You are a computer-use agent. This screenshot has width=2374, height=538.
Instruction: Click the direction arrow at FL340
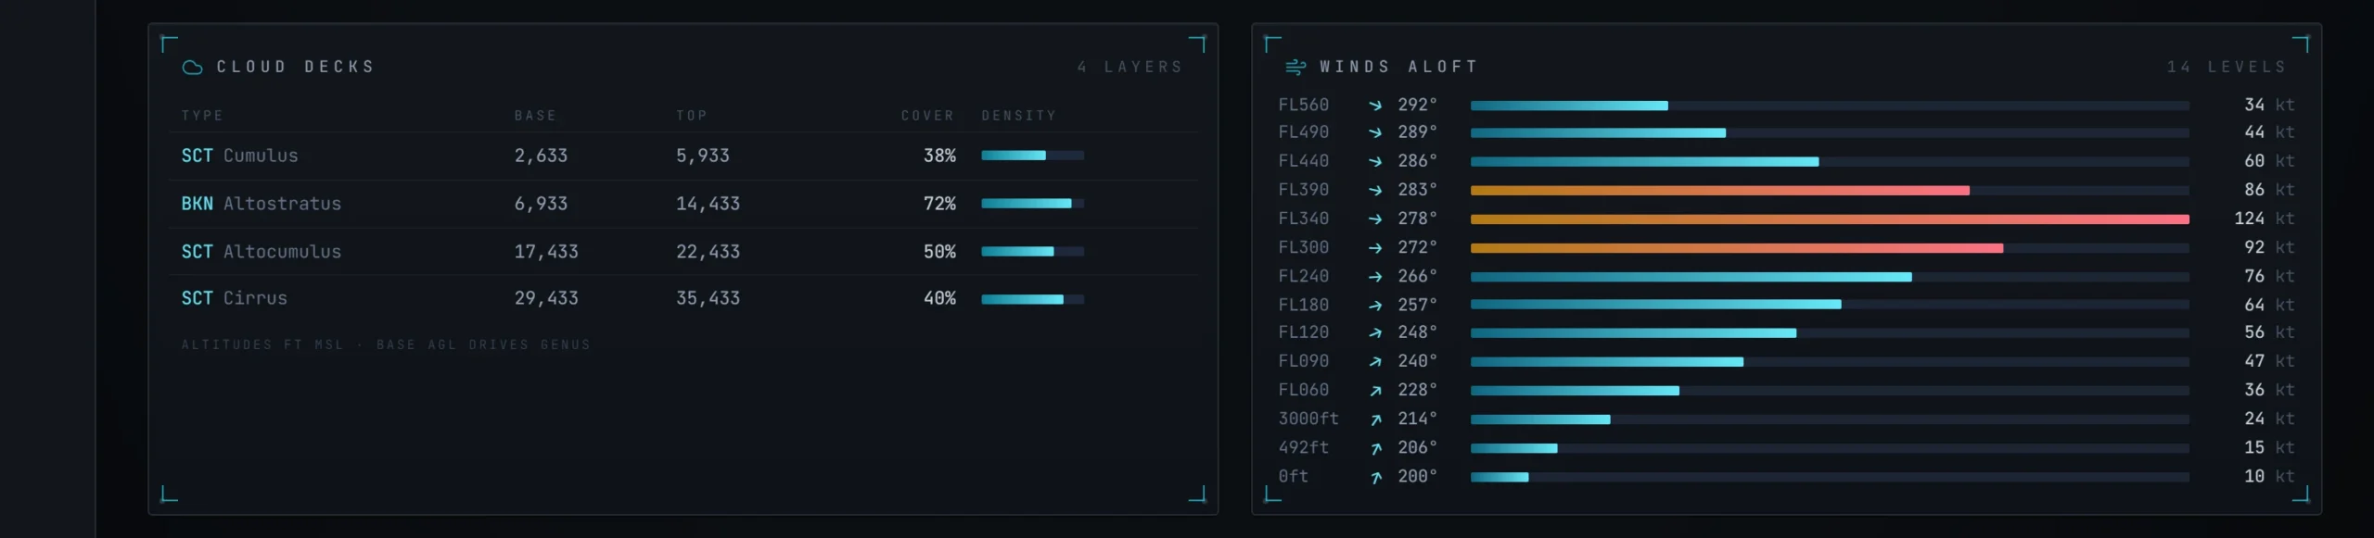point(1375,219)
